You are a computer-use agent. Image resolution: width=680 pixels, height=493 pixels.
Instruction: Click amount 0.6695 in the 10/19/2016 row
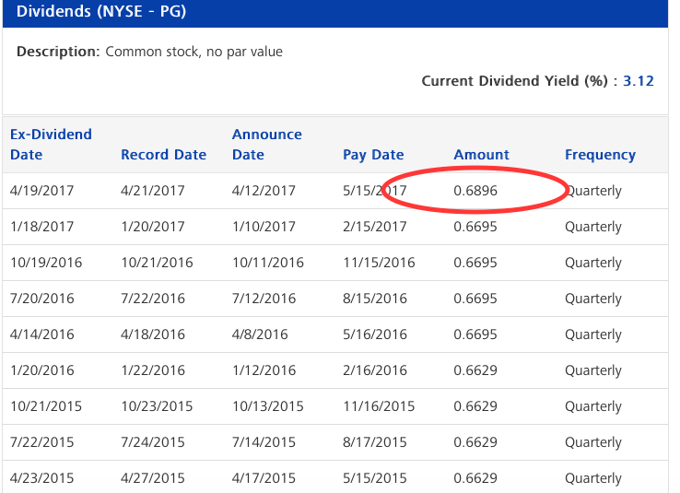click(x=475, y=263)
